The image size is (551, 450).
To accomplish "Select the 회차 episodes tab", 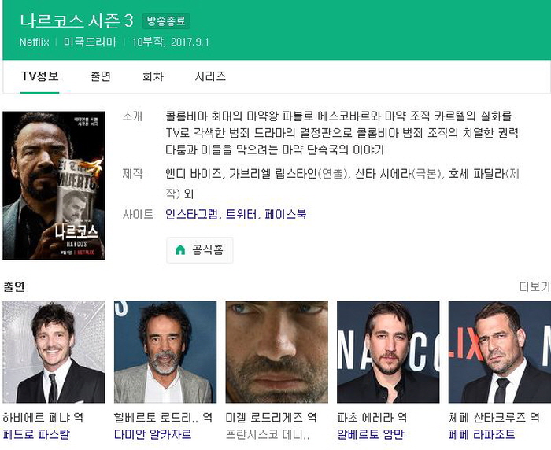I will click(153, 76).
